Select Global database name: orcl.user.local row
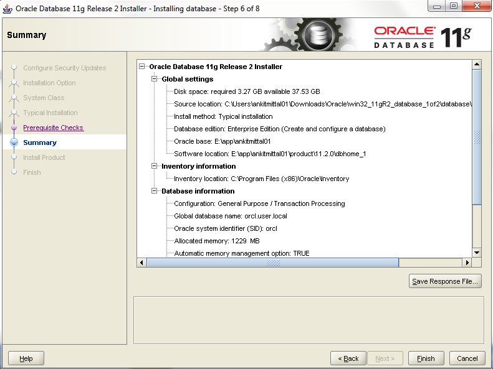This screenshot has height=369, width=493. click(231, 216)
